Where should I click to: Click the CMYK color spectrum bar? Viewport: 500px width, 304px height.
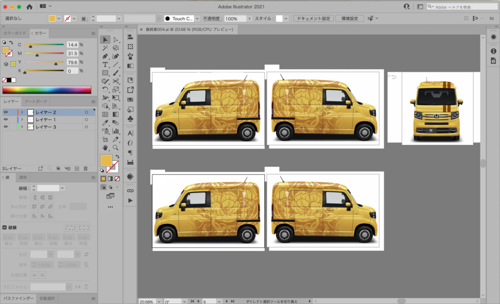[46, 90]
